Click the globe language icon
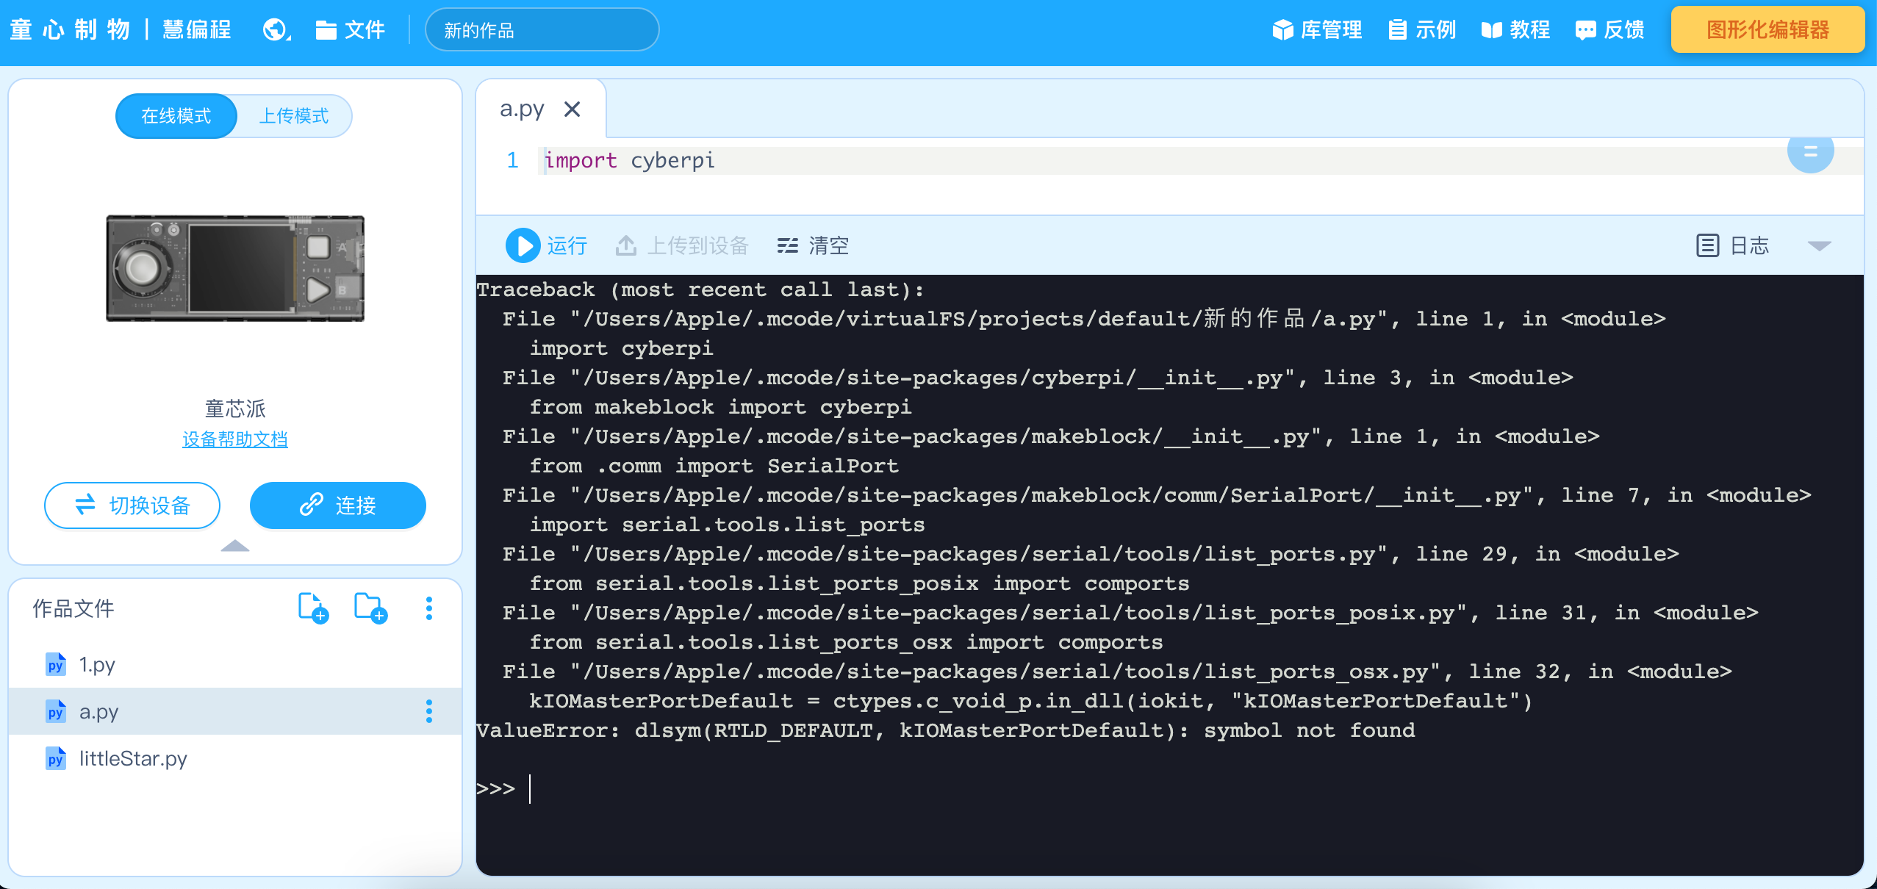The image size is (1877, 889). point(276,30)
